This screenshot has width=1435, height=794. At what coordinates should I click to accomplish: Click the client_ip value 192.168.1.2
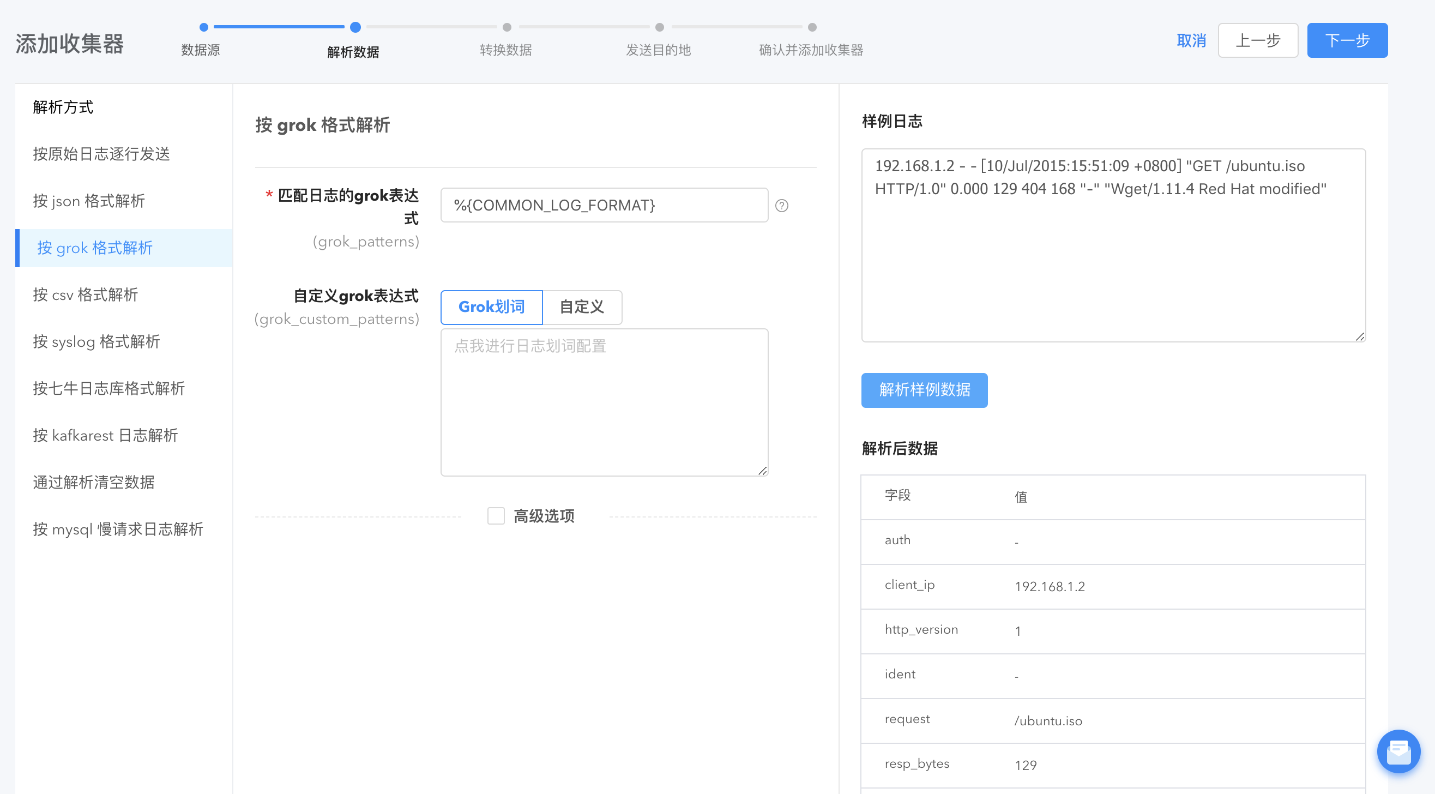pyautogui.click(x=1050, y=587)
